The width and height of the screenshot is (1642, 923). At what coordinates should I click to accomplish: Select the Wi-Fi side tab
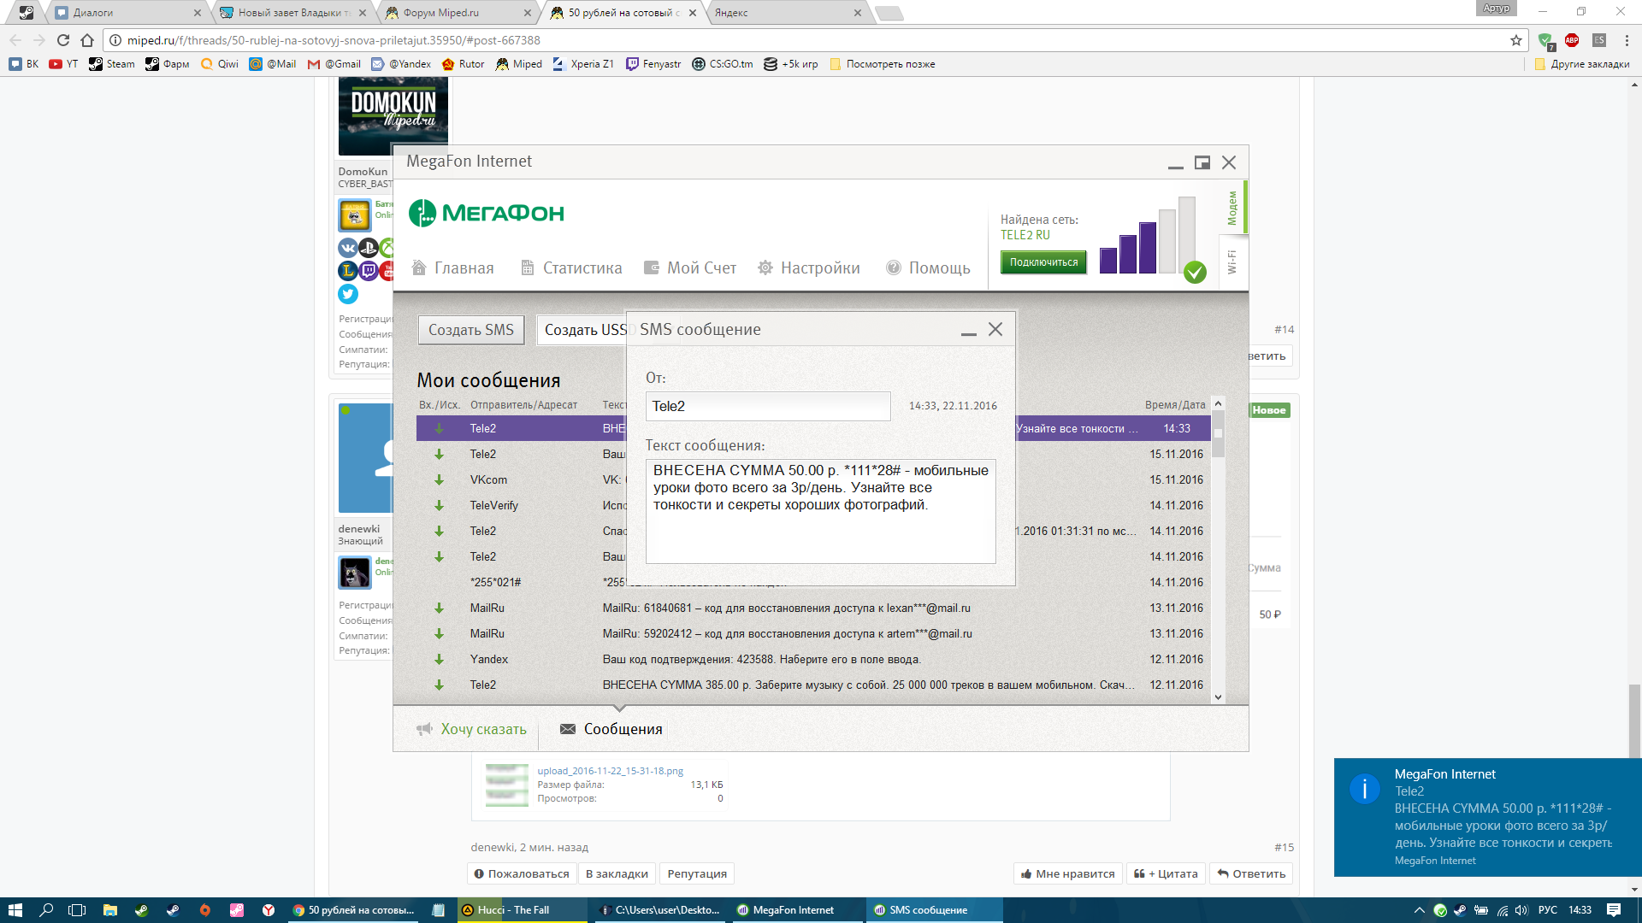click(1232, 262)
